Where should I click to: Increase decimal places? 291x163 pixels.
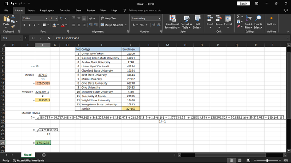154,25
